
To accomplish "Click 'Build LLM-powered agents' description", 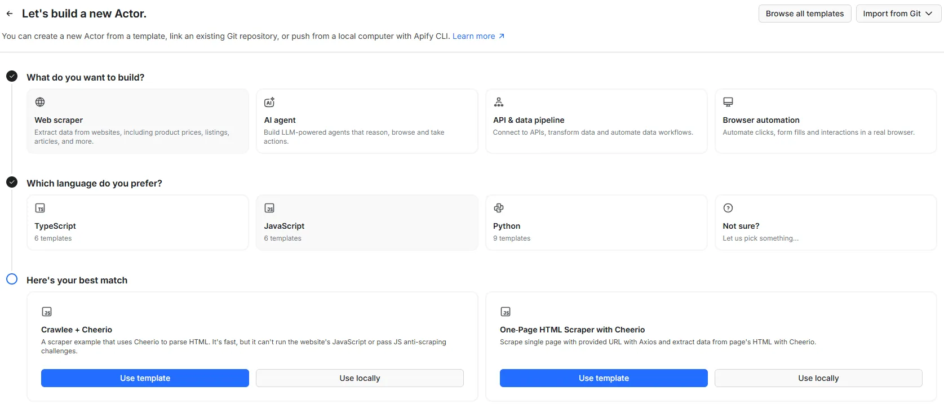I will (354, 137).
